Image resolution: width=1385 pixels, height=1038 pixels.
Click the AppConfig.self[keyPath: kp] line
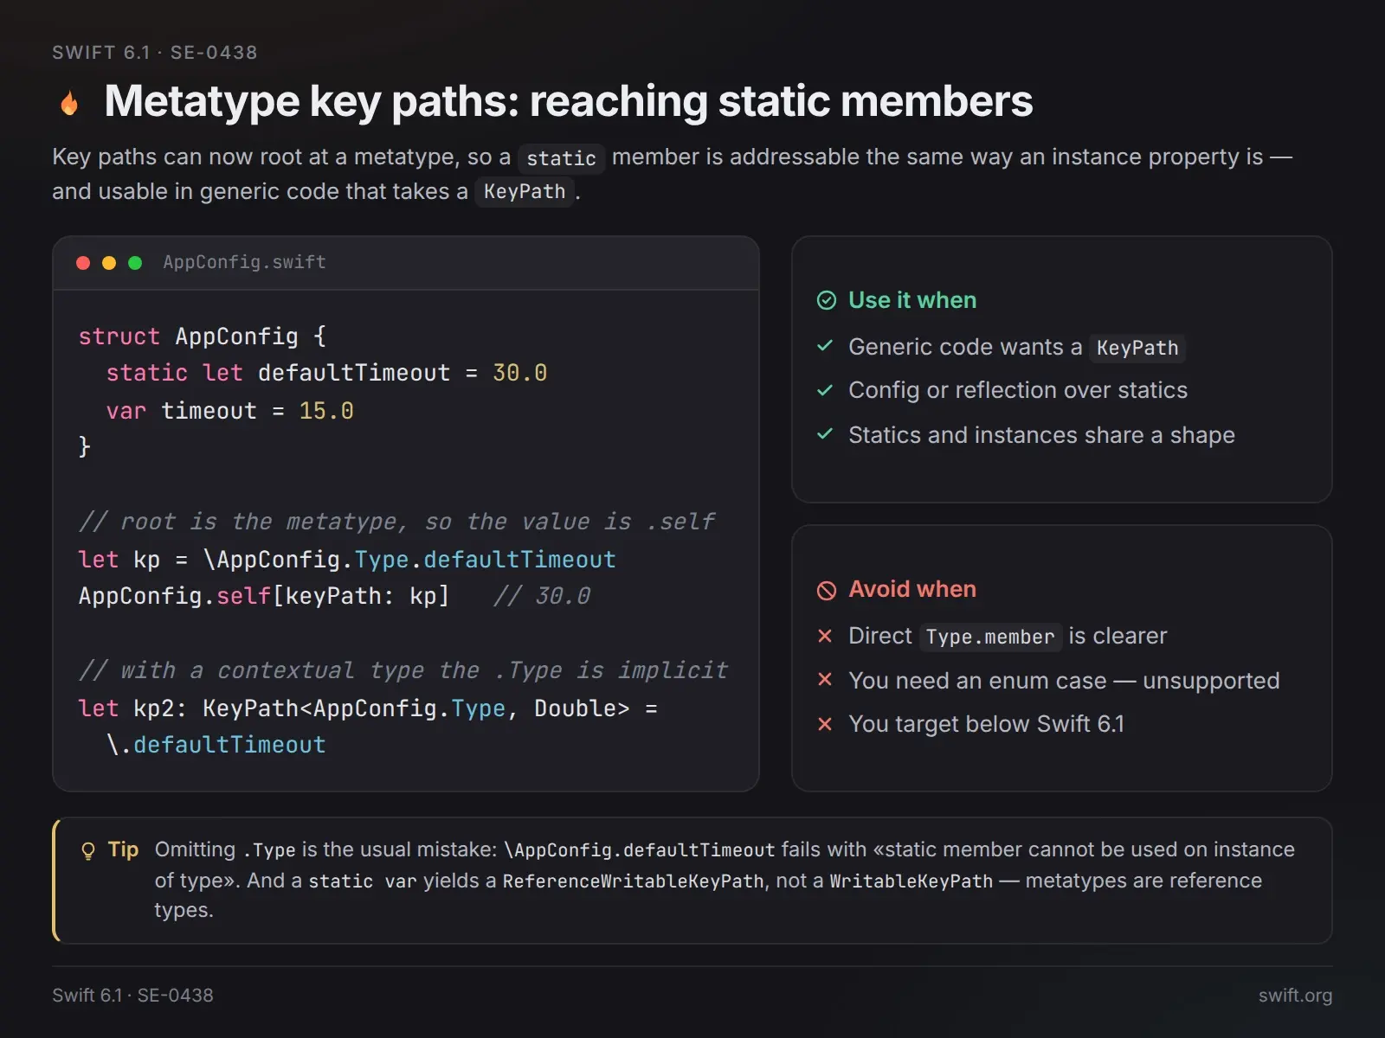(264, 596)
